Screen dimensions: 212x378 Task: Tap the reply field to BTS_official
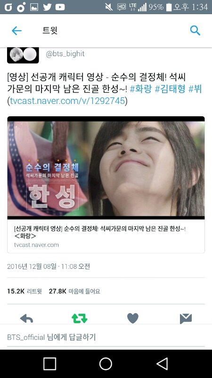point(106,337)
